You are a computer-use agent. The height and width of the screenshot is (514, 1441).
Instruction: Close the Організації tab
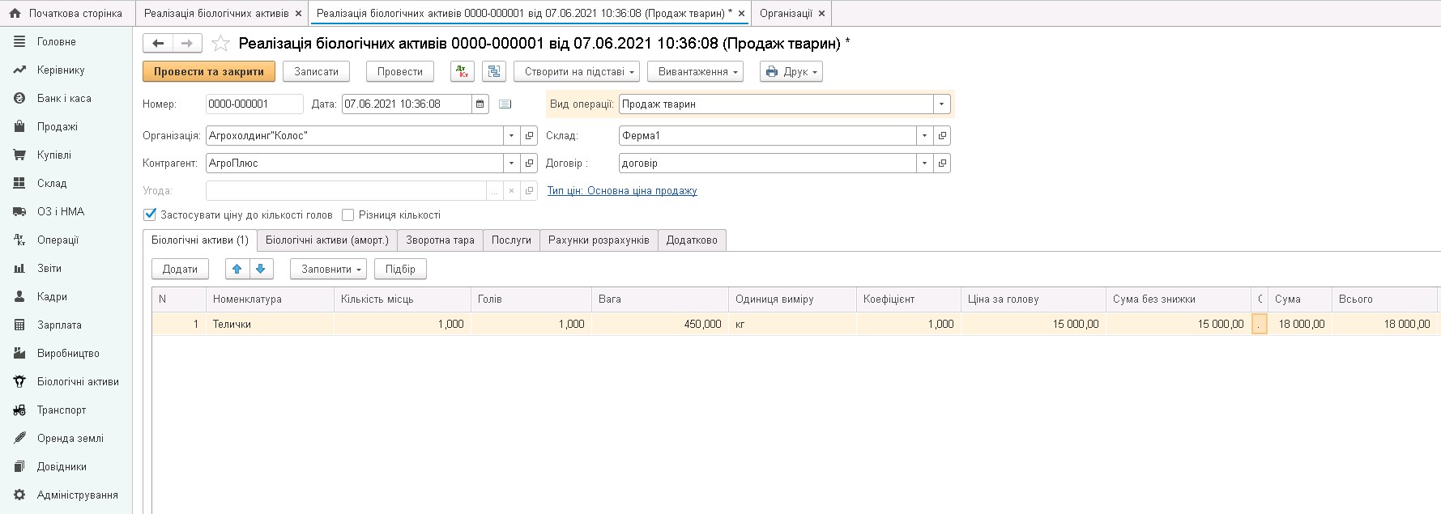click(x=821, y=14)
